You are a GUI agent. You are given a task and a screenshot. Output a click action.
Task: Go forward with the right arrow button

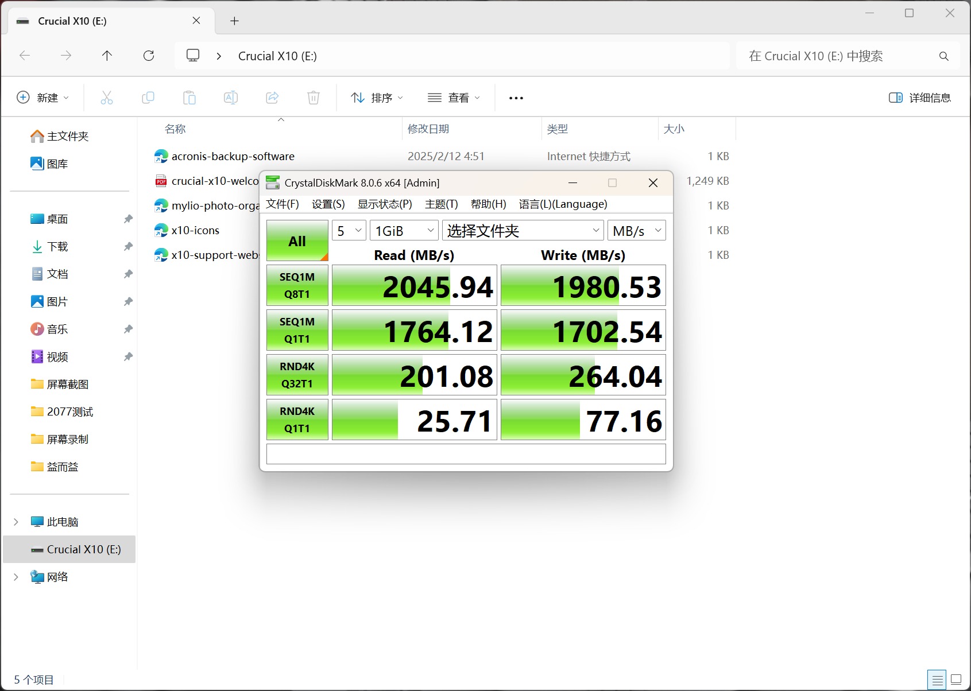click(x=66, y=56)
